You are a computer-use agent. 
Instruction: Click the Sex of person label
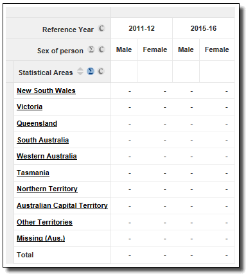click(x=60, y=51)
